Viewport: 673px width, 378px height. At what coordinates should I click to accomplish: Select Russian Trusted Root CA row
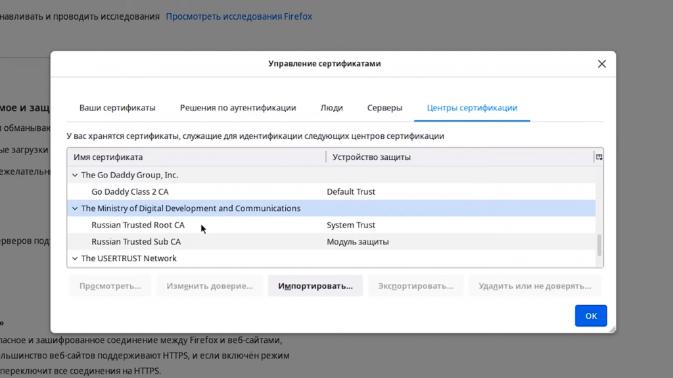[331, 225]
